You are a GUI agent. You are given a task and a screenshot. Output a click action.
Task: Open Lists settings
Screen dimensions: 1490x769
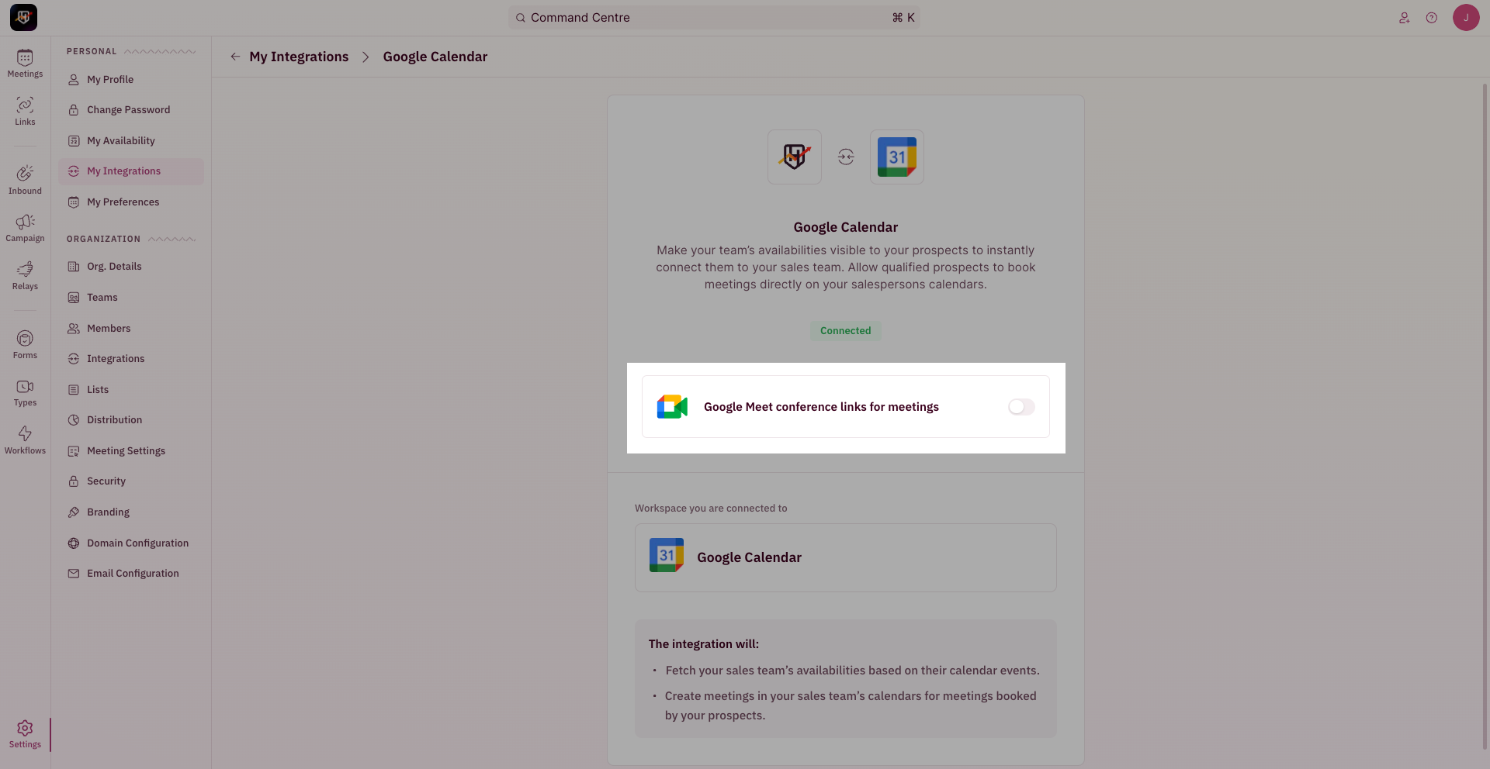130,389
